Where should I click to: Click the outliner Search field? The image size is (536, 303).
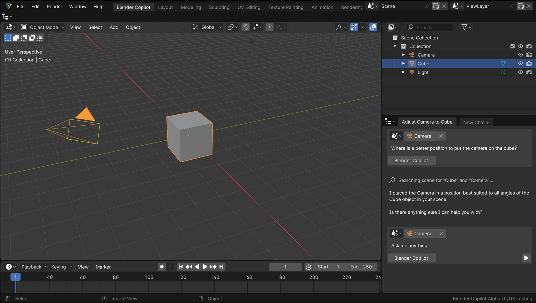pos(429,27)
